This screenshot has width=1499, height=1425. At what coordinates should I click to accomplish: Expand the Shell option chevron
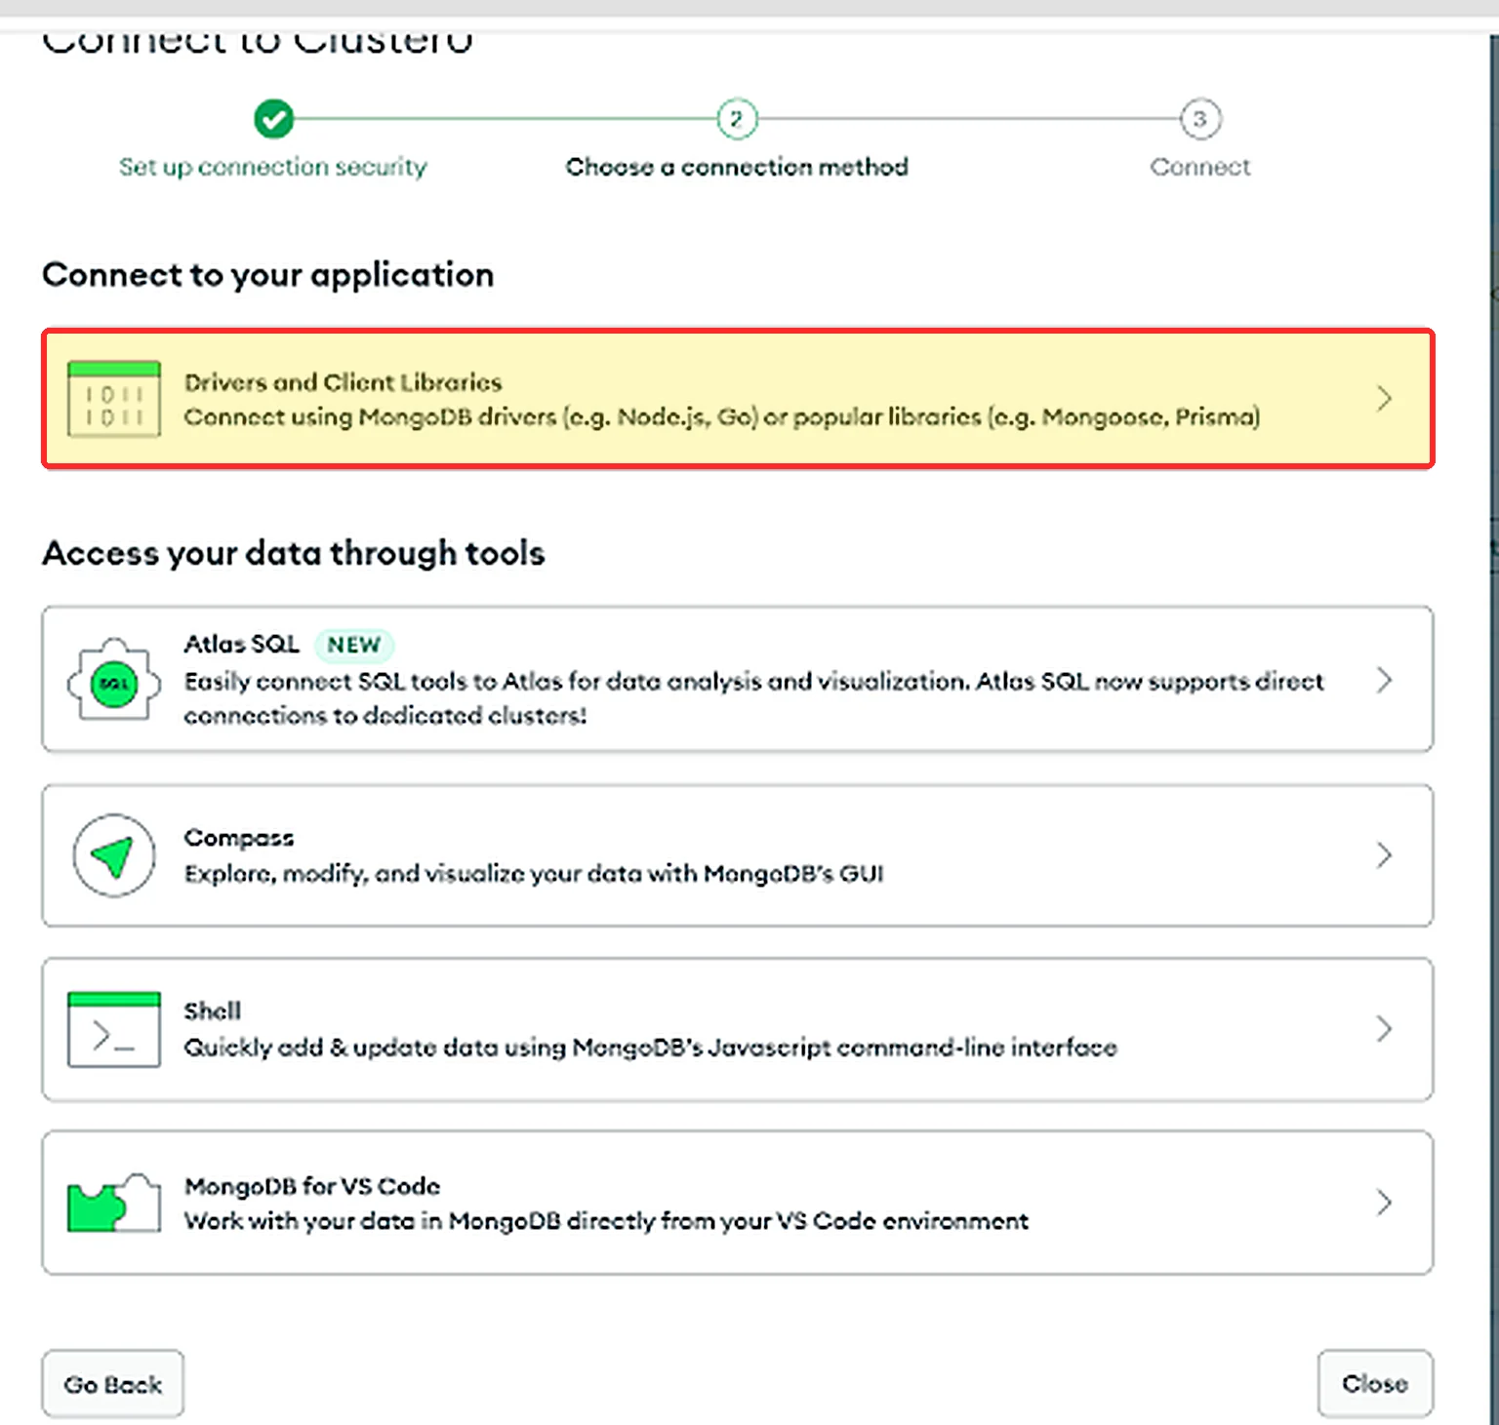pyautogui.click(x=1384, y=1029)
